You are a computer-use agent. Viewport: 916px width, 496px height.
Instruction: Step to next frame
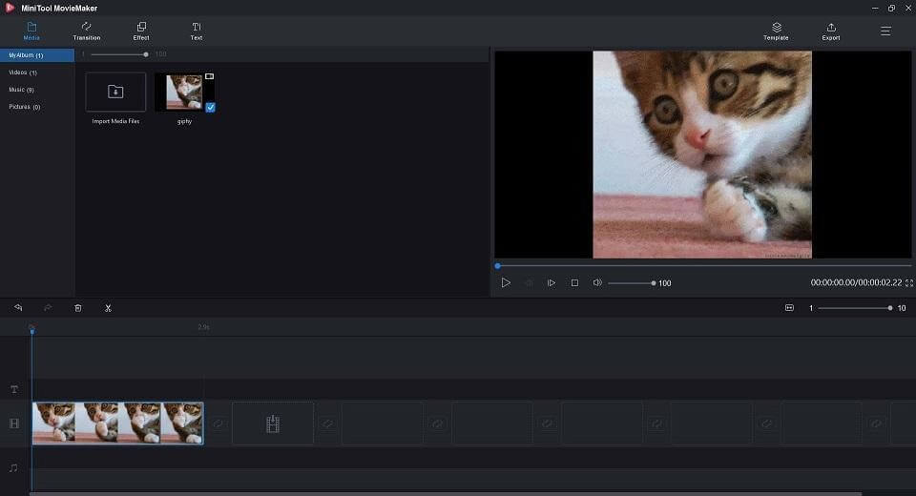click(551, 282)
